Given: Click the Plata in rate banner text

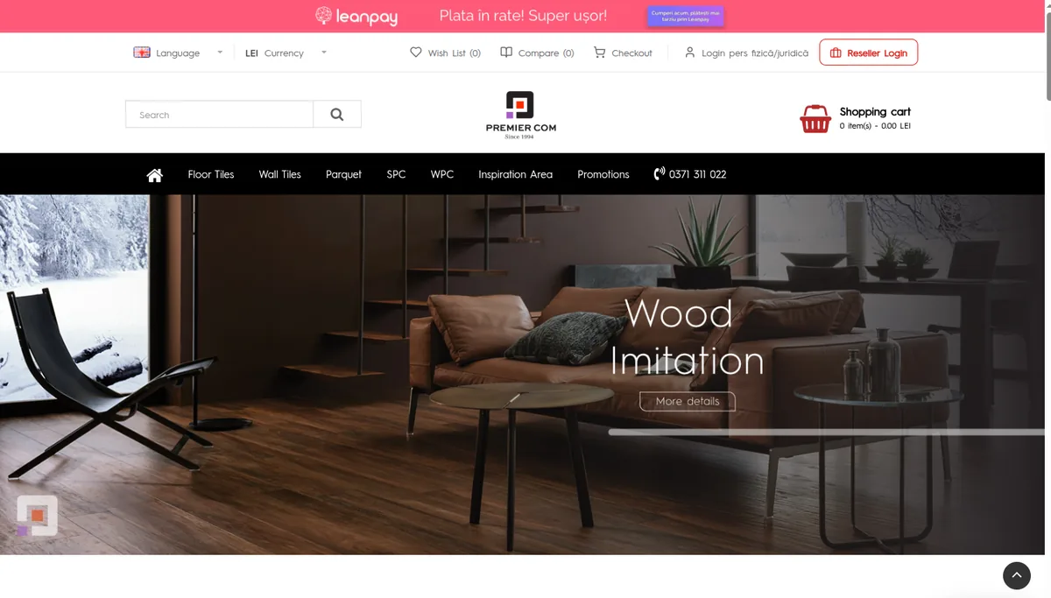Looking at the screenshot, I should pyautogui.click(x=523, y=16).
